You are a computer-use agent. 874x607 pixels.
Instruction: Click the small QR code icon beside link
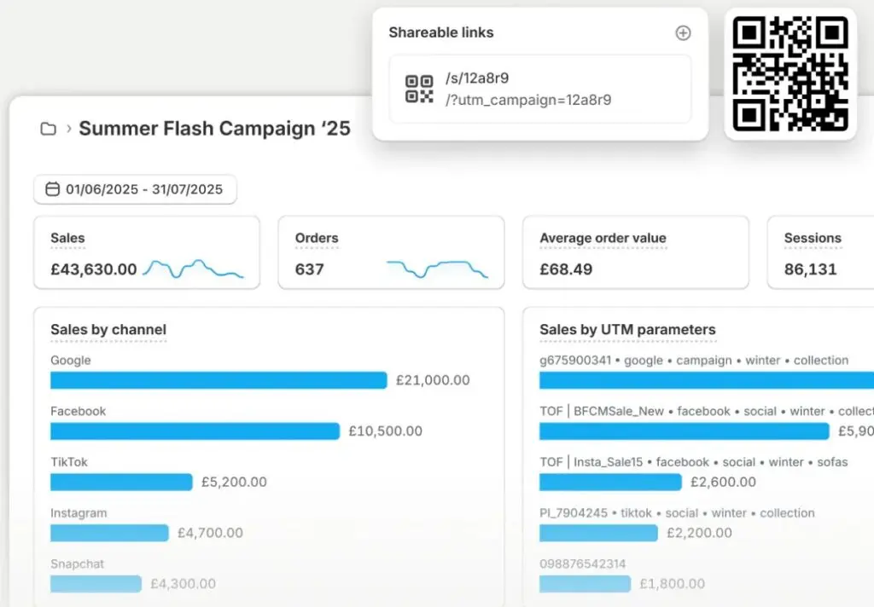419,89
